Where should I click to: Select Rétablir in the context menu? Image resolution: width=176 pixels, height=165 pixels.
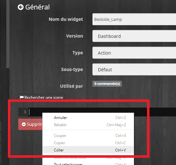click(88, 125)
